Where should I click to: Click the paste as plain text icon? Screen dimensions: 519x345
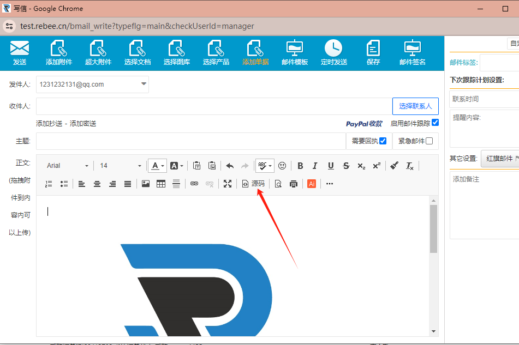pyautogui.click(x=196, y=166)
